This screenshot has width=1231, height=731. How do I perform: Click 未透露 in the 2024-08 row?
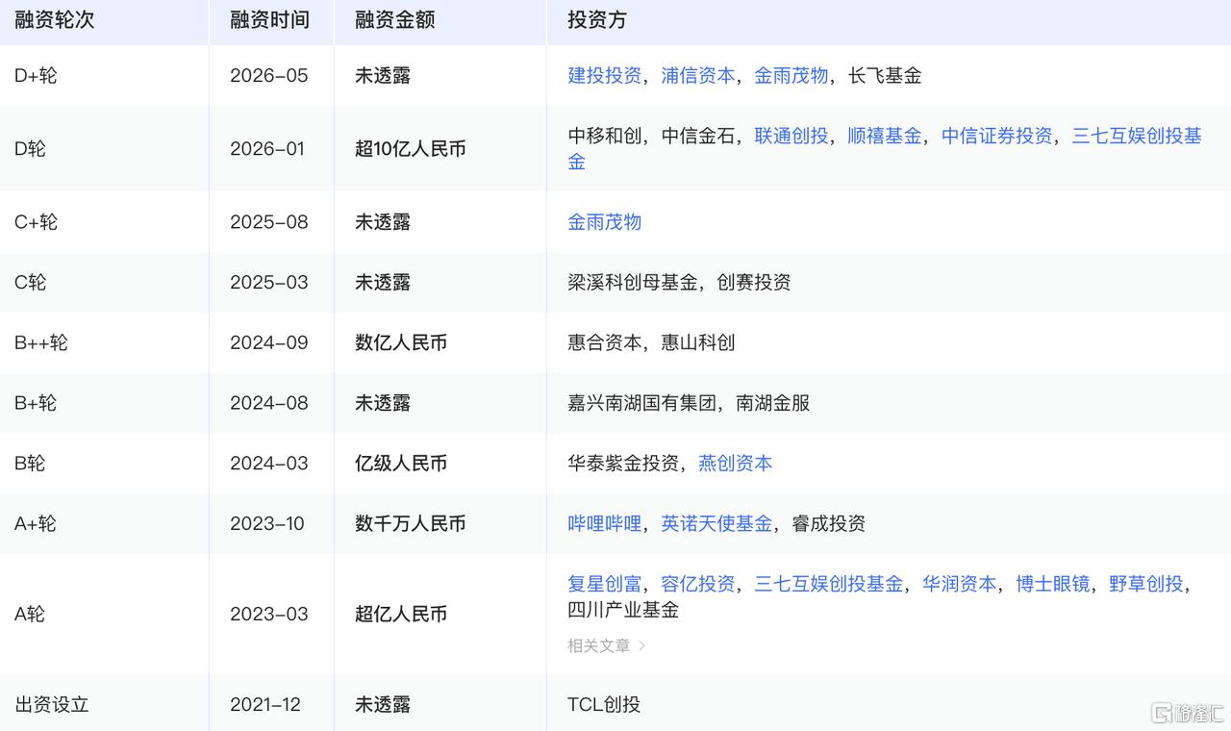coord(383,403)
